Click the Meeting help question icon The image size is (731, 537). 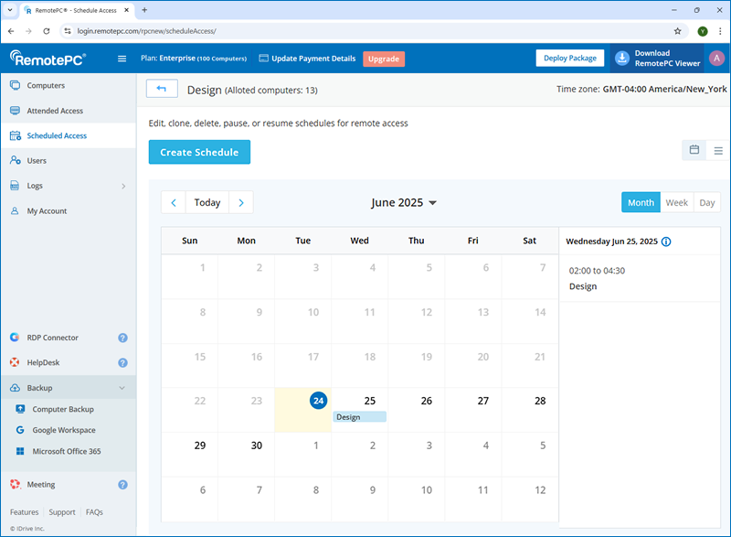tap(122, 485)
